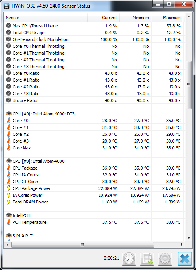This screenshot has width=196, height=270.
Task: Click the PCH Temperature thermometer icon
Action: 8,222
